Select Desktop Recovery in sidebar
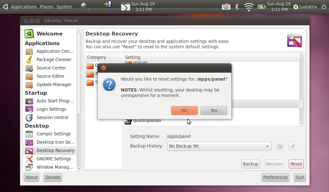This screenshot has height=192, width=329. pyautogui.click(x=50, y=150)
